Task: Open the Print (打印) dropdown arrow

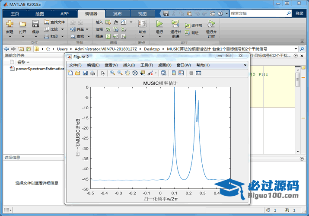Action: [x=63, y=36]
